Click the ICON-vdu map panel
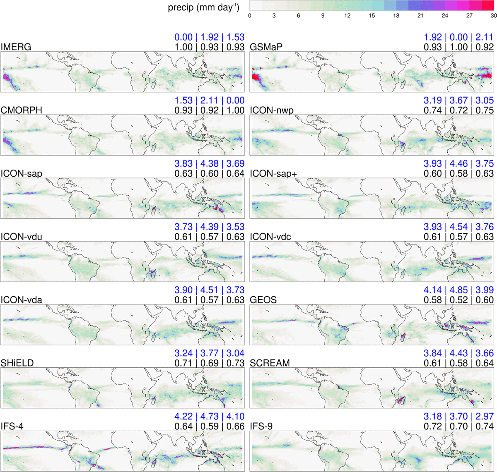Viewport: 497px width, 472px height. coord(123,262)
